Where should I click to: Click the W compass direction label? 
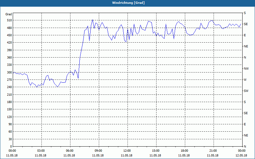tap(245, 80)
